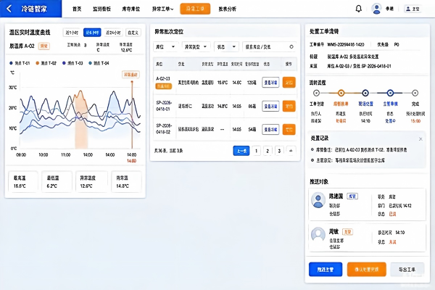Image resolution: width=435 pixels, height=290 pixels.
Task: Expand the 异常工单 dropdown menu
Action: click(162, 9)
